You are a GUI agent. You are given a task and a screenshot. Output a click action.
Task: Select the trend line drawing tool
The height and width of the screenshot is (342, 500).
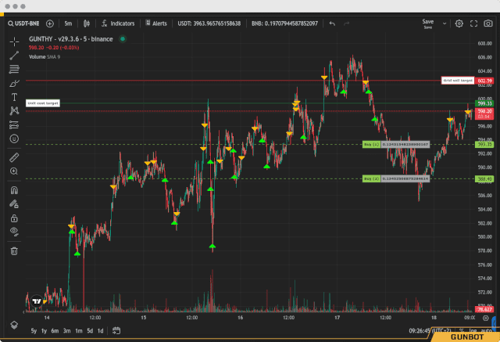tap(14, 55)
